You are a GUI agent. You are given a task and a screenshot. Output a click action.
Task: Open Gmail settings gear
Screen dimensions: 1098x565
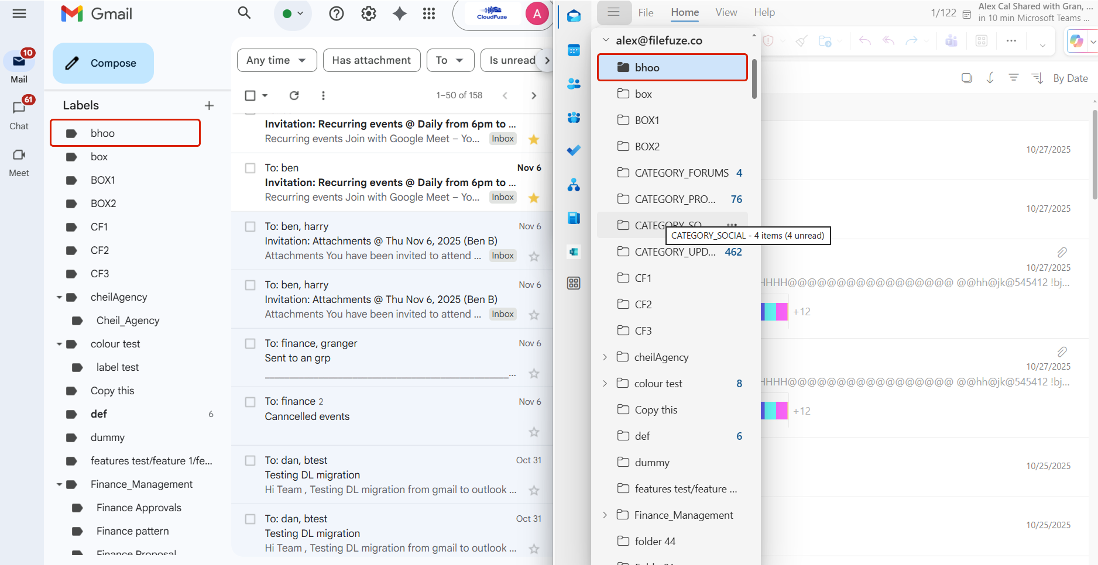tap(369, 13)
